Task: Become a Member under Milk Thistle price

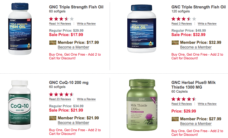Action: click(x=196, y=124)
